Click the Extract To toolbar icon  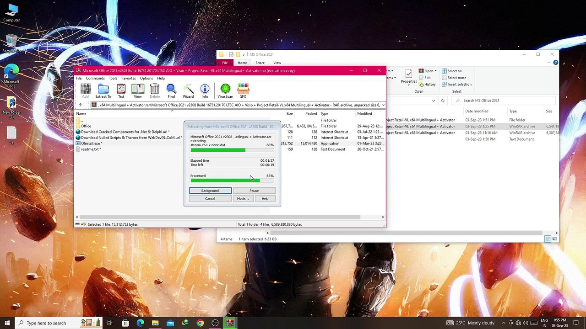pyautogui.click(x=103, y=91)
